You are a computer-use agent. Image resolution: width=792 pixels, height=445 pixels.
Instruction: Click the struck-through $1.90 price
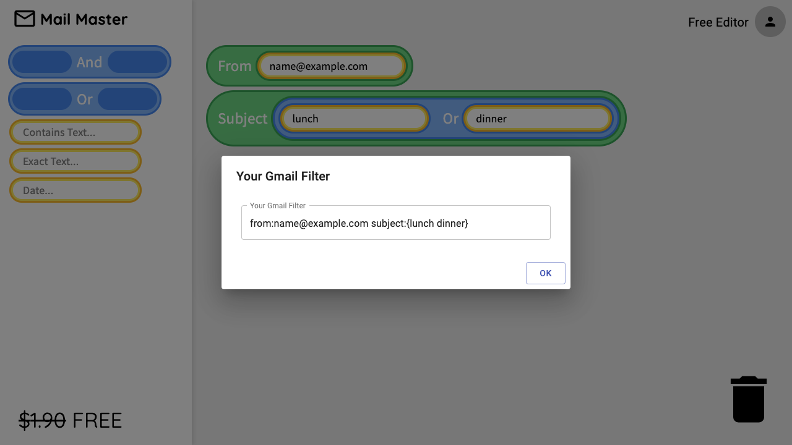pyautogui.click(x=42, y=420)
